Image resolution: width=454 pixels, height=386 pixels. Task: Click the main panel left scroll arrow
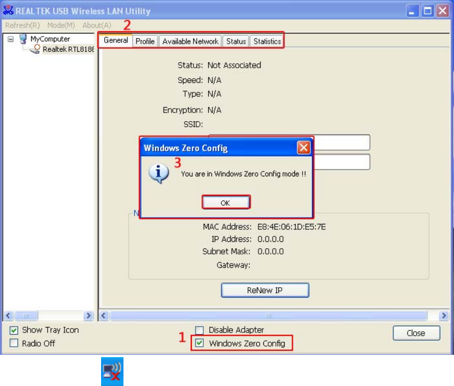coord(104,316)
